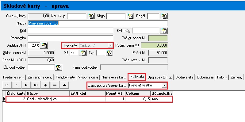Click the Počiat. počet MJ green field

(x=158, y=38)
